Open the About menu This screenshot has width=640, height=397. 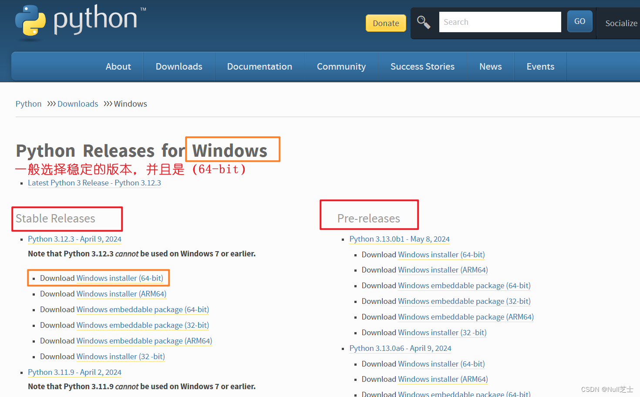click(x=118, y=66)
